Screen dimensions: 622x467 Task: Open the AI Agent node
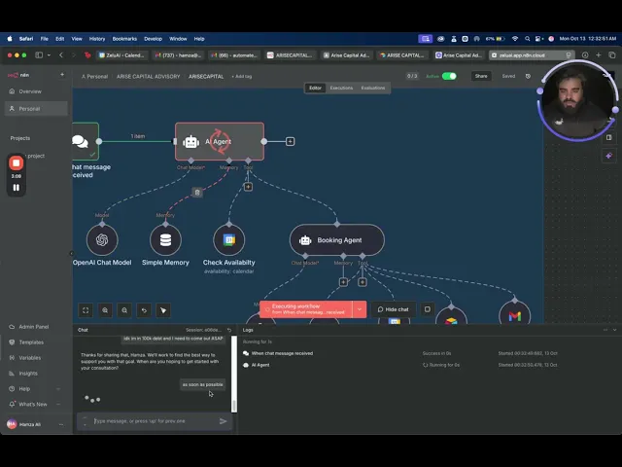tap(220, 141)
